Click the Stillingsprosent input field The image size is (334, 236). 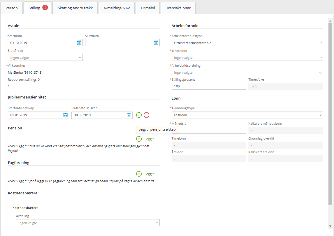(209, 86)
